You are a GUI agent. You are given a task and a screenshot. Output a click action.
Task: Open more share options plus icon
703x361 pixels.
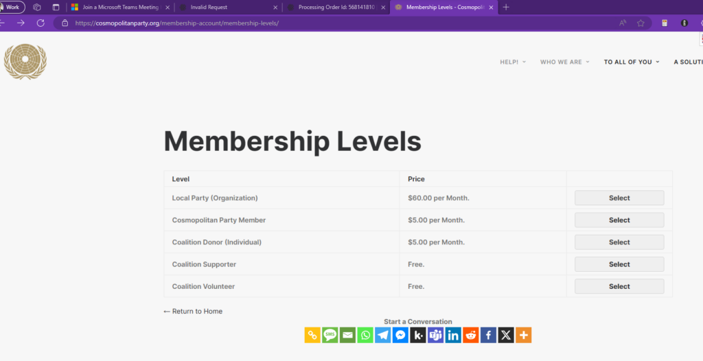click(x=523, y=335)
